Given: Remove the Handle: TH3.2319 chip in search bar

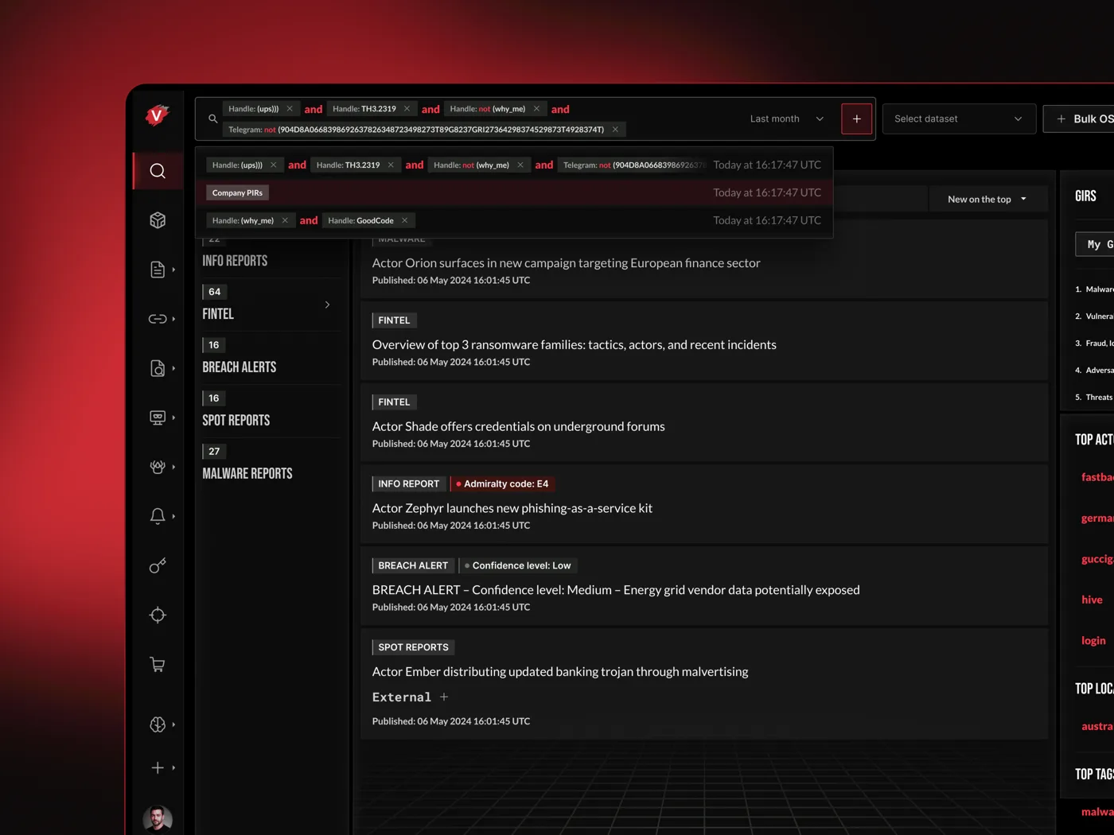Looking at the screenshot, I should point(407,109).
